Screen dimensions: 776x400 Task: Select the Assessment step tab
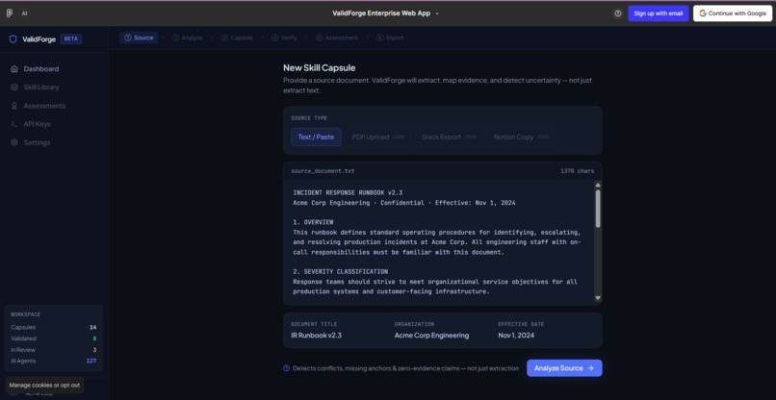tap(337, 37)
